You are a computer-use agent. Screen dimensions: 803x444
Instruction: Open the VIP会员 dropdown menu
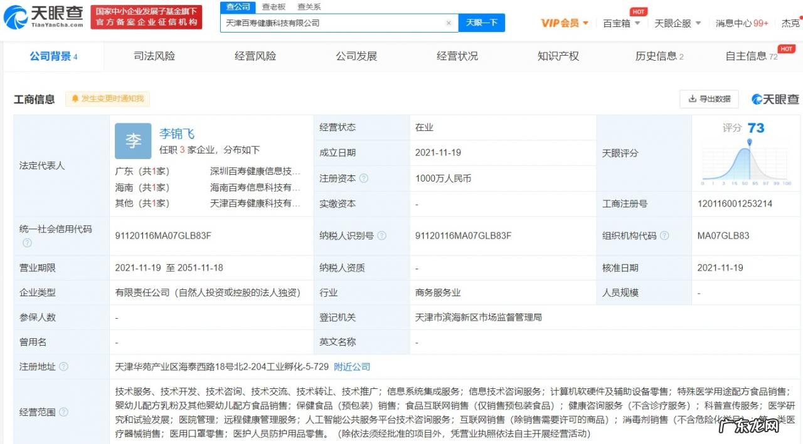(563, 23)
